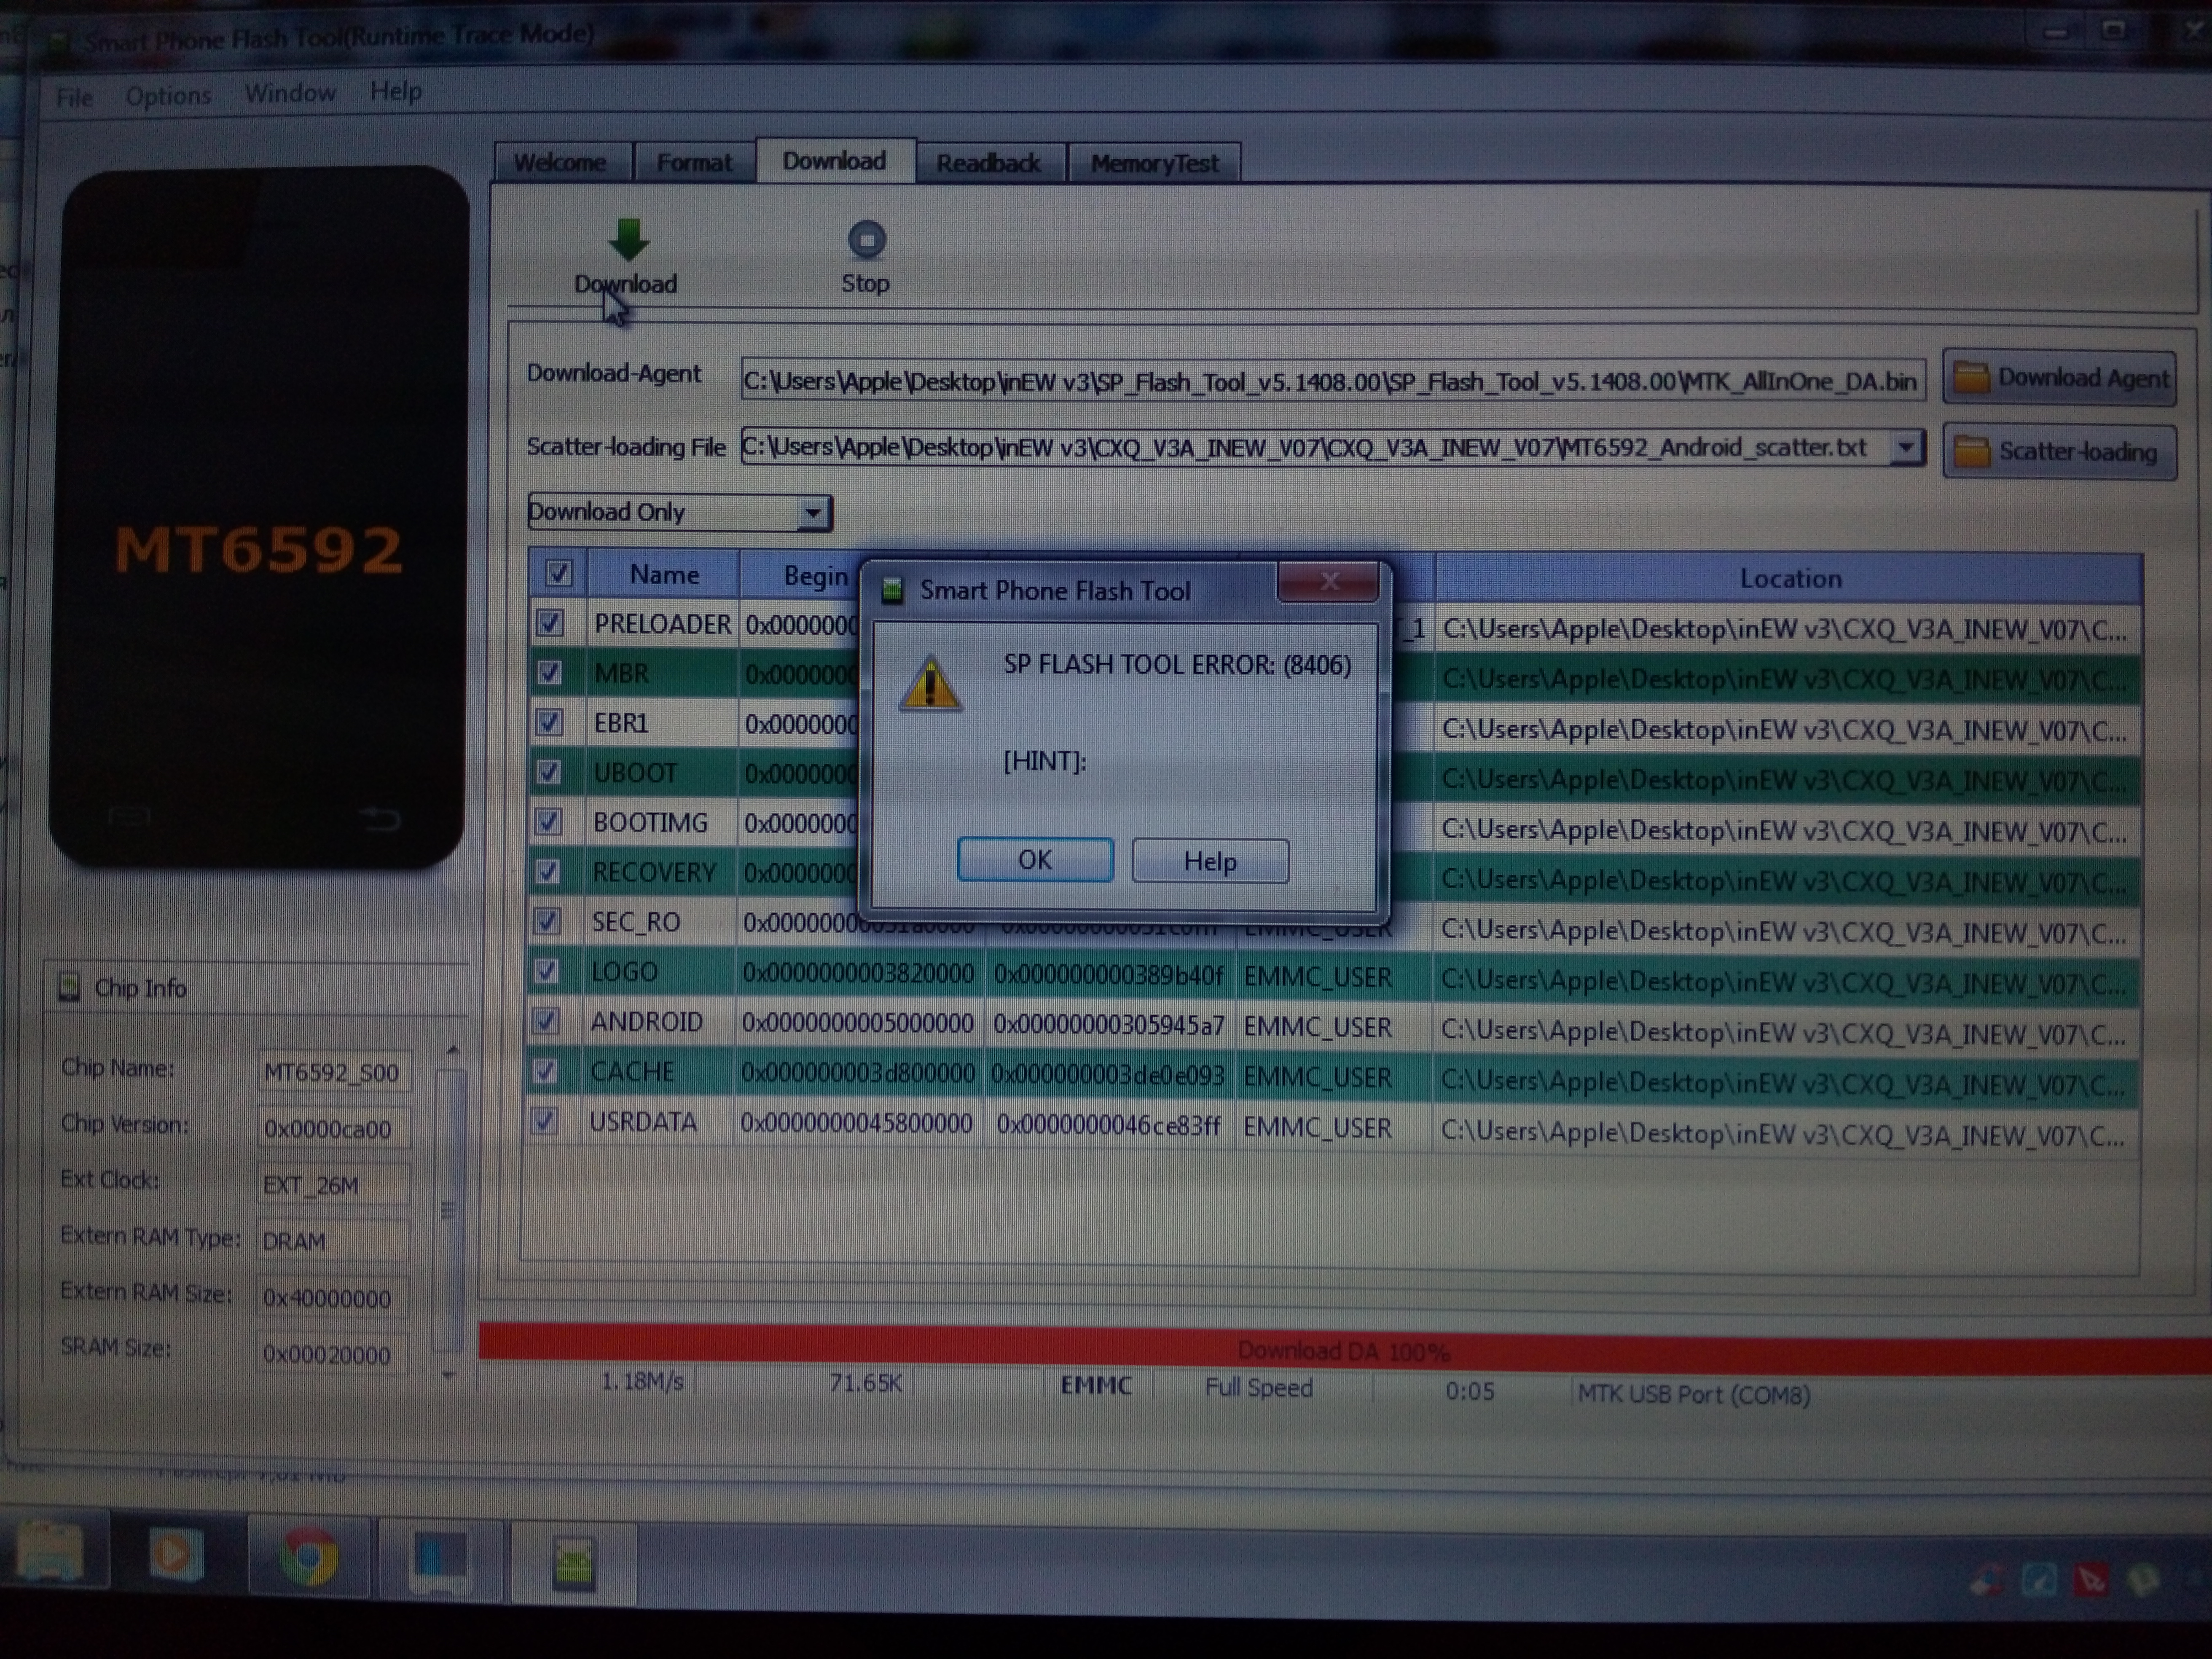Click the Extern RAM Size value field
Viewport: 2212px width, 1659px height.
pyautogui.click(x=333, y=1298)
